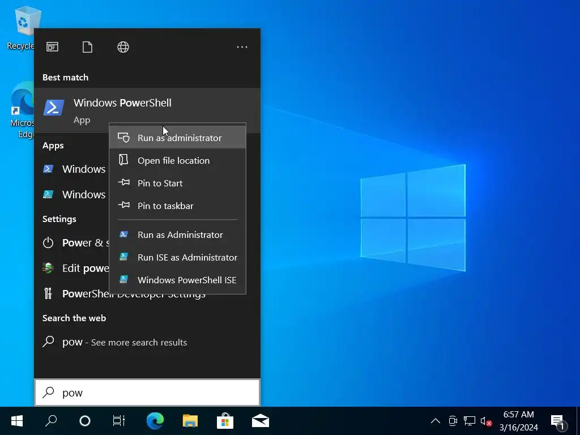Click the pin icon beside Pin to Start
The image size is (580, 435).
click(x=123, y=182)
